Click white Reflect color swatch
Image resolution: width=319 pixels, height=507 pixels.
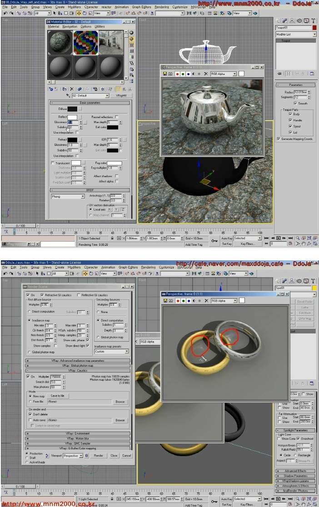click(x=72, y=117)
